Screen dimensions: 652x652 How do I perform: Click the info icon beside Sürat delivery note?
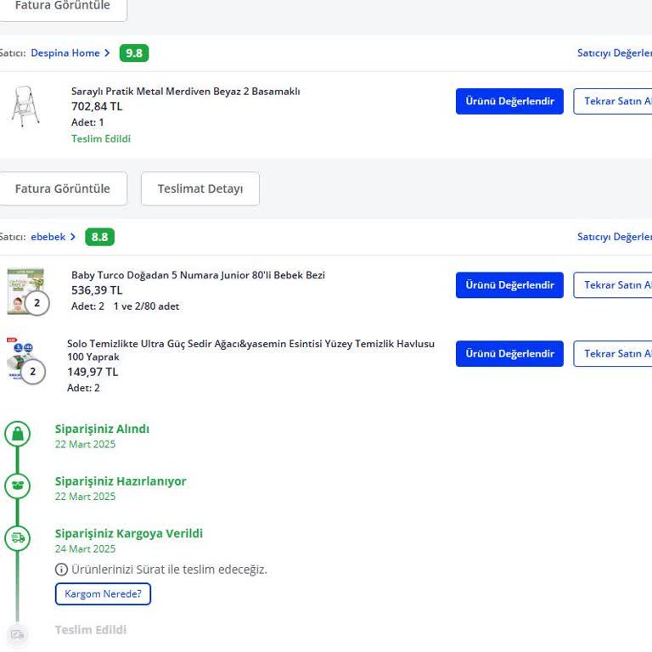click(61, 570)
